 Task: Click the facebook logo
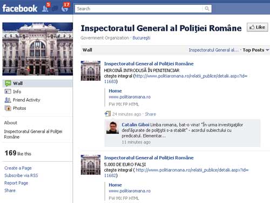coord(20,9)
